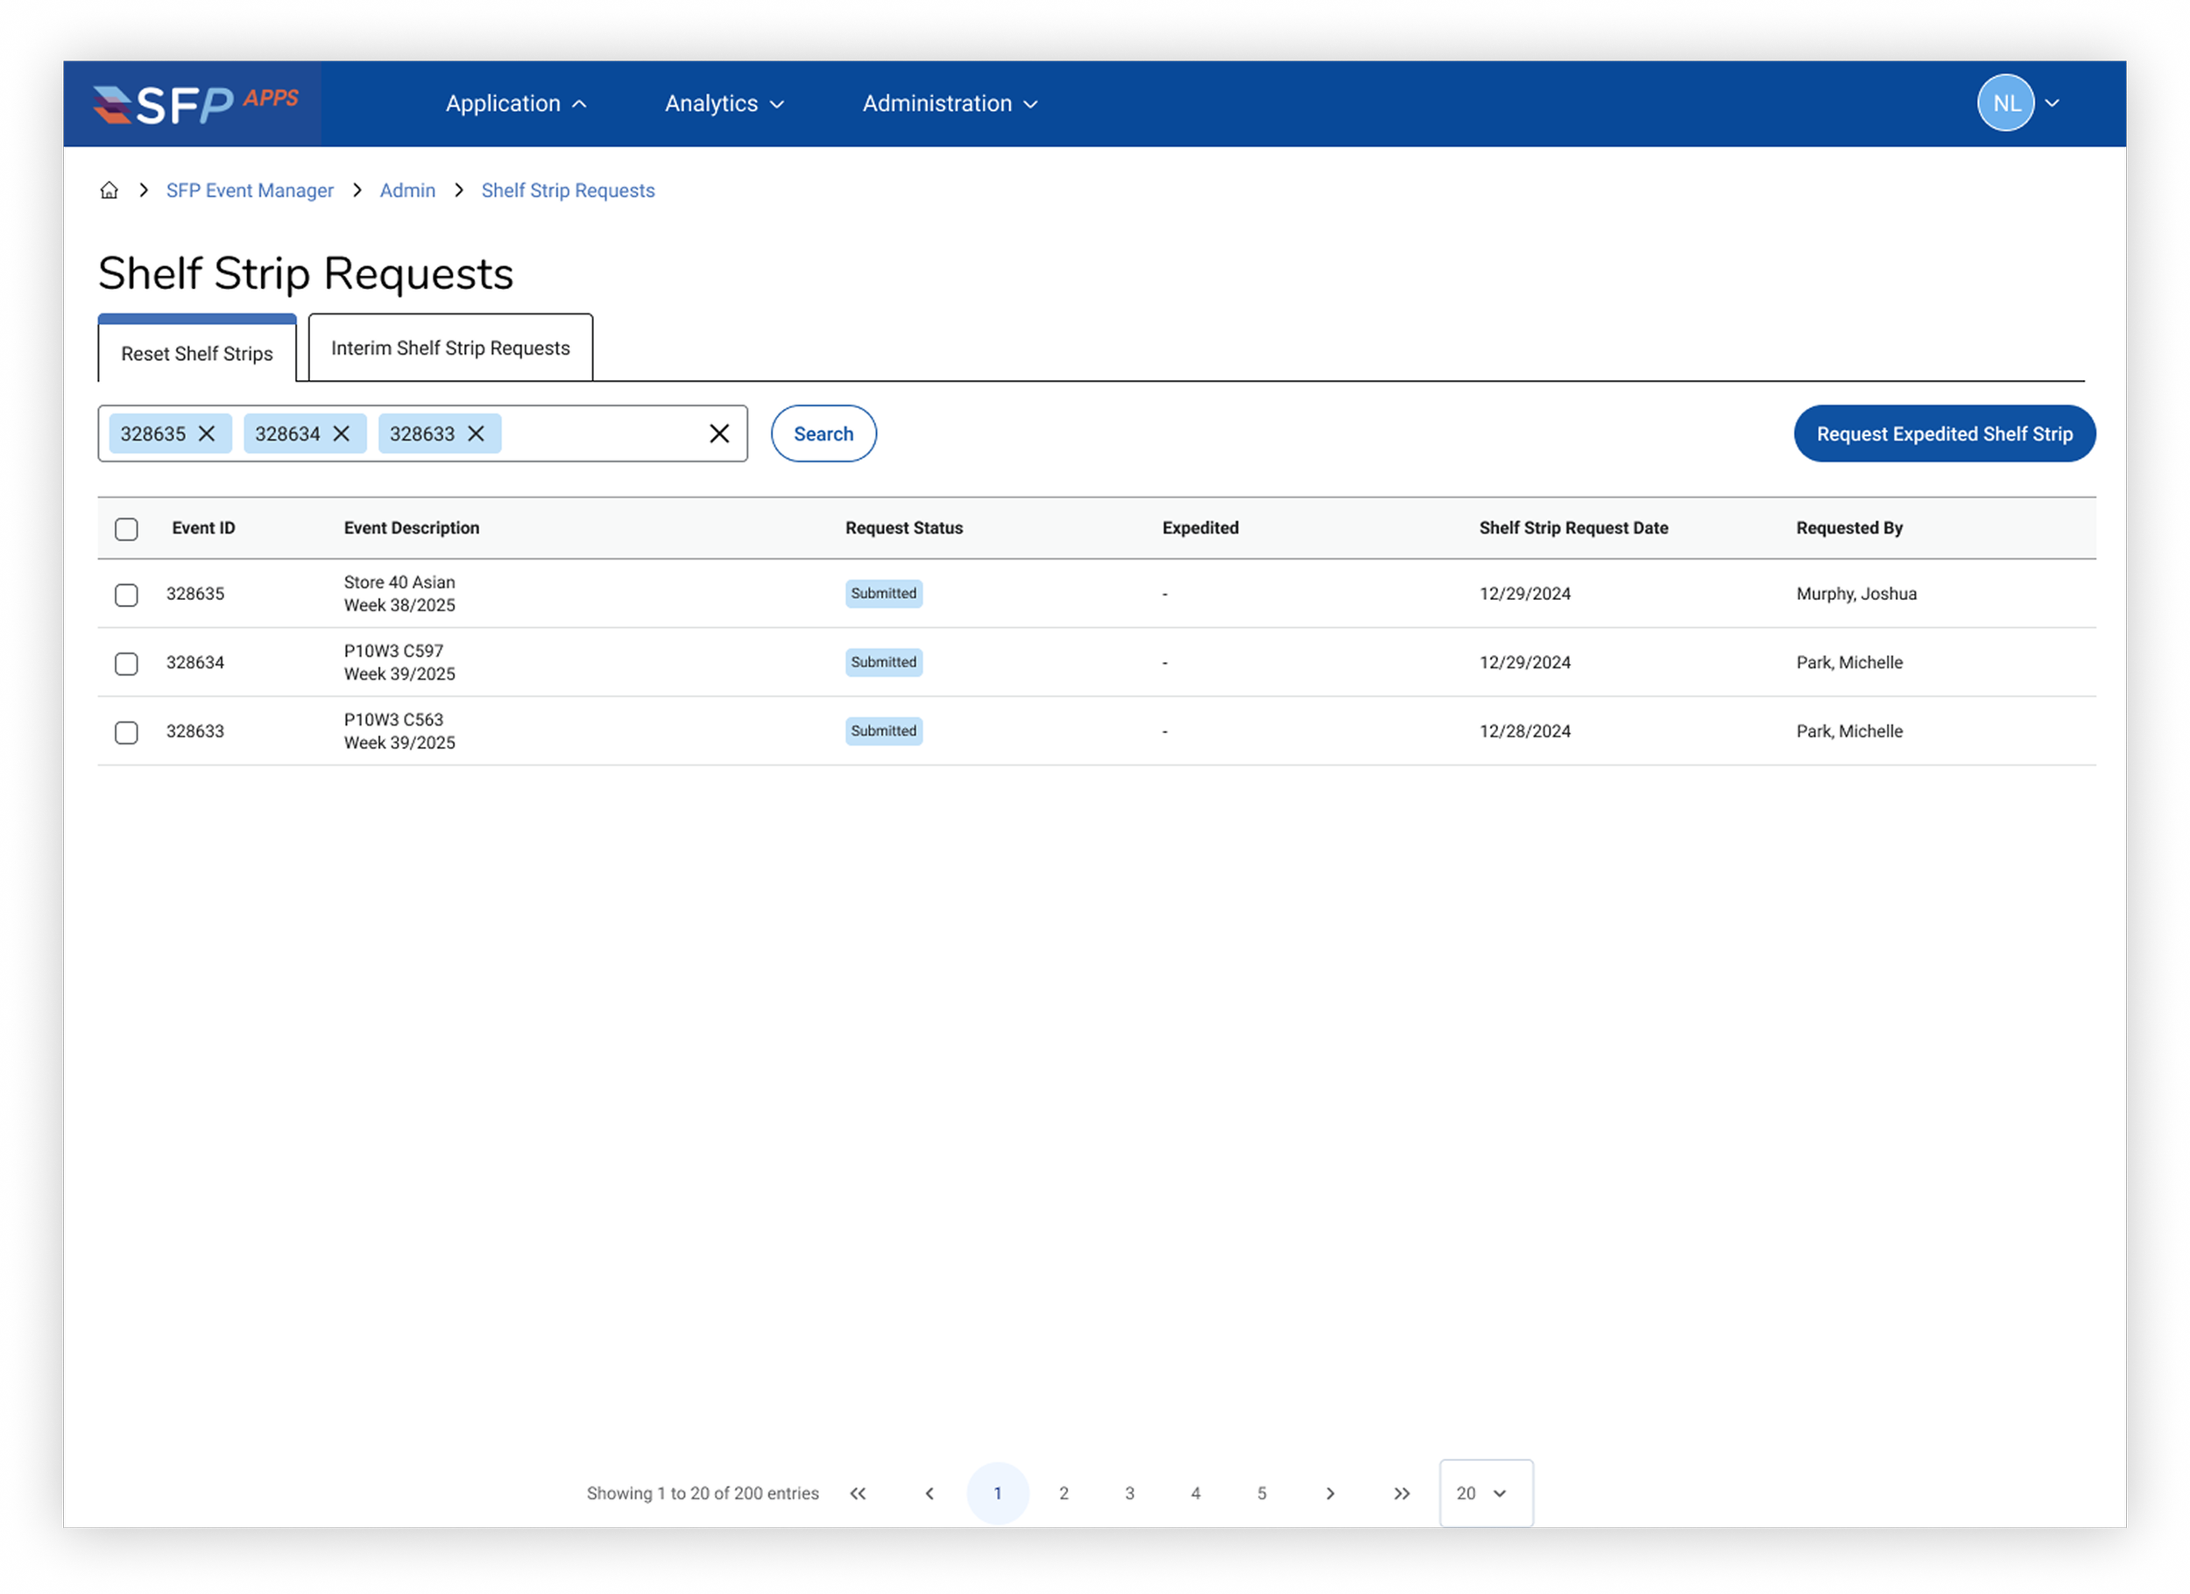Open the Application menu
2190x1594 pixels.
point(516,103)
